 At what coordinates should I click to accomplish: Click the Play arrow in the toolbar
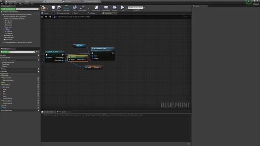tap(122, 7)
